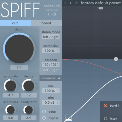The image size is (122, 122).
Task: Click the SPIFF logo
Action: [20, 10]
